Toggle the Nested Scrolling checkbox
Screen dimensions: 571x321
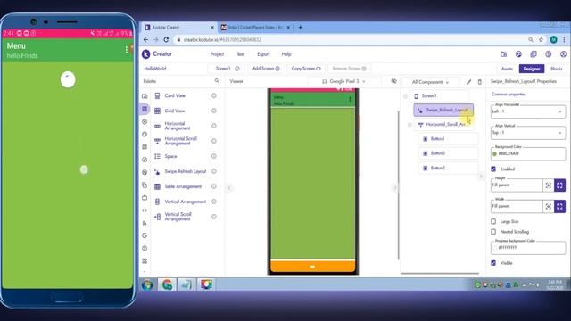[x=493, y=232]
